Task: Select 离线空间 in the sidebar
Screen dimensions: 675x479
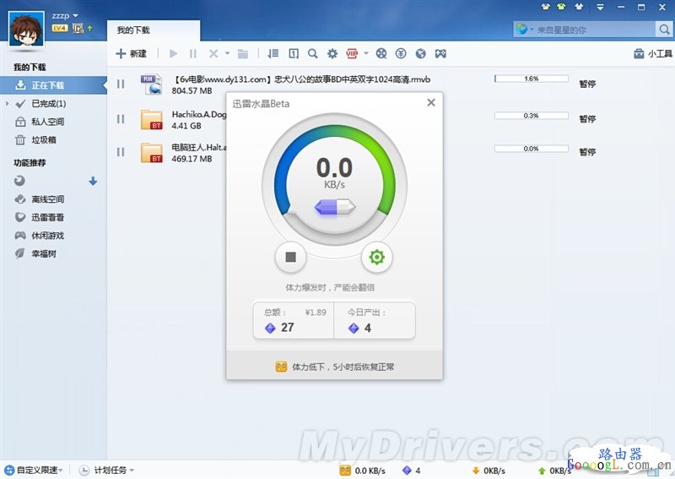Action: (47, 199)
